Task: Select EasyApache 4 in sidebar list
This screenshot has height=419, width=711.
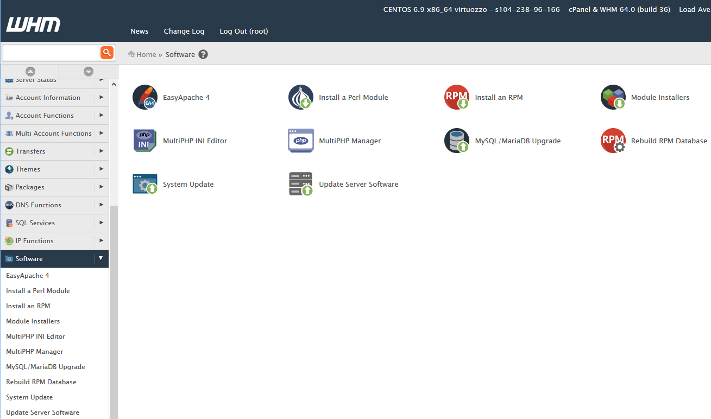Action: (x=28, y=276)
